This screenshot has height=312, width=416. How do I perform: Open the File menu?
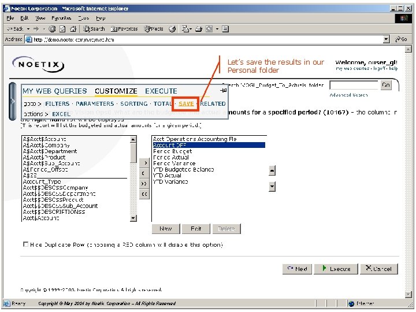coord(10,18)
